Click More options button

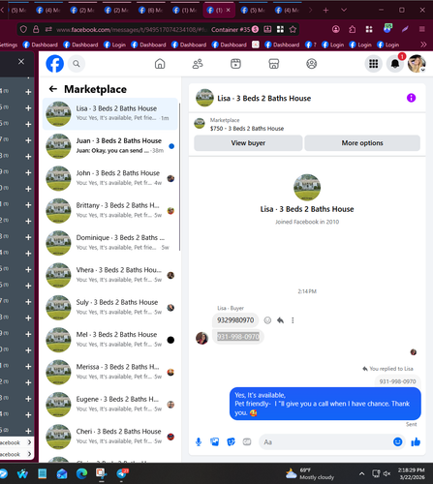click(x=362, y=143)
